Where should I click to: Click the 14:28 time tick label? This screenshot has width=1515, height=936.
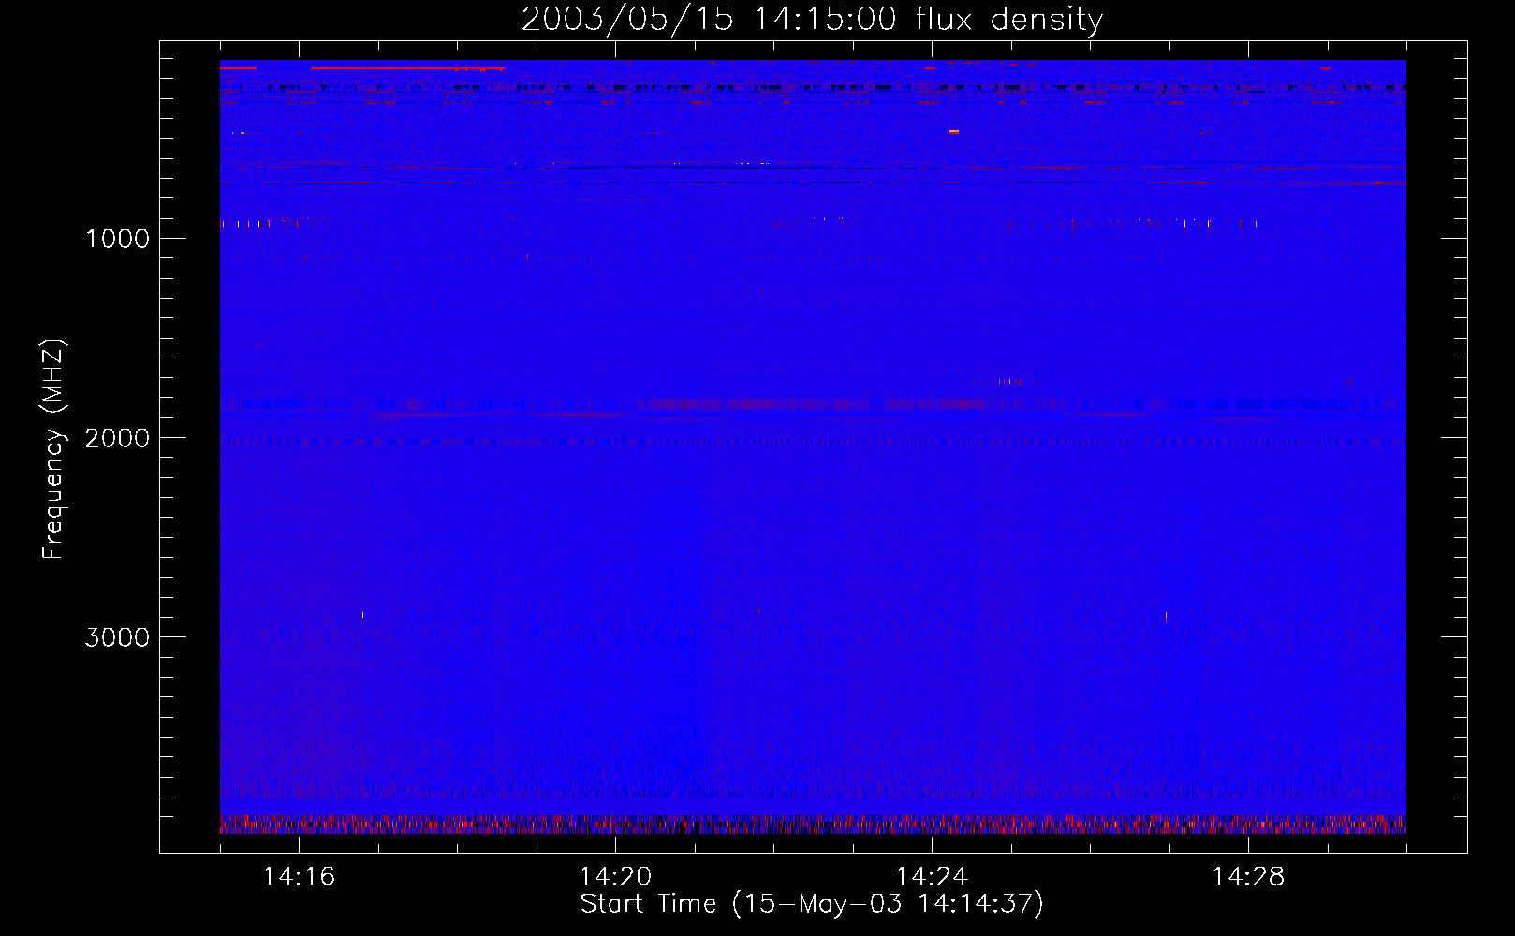[x=1248, y=876]
